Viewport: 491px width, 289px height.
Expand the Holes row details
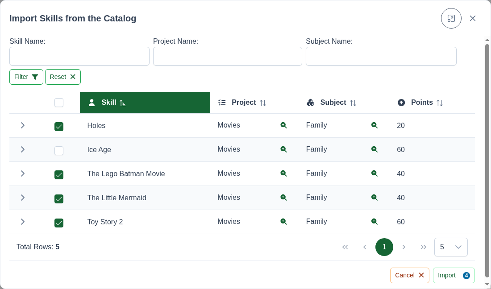(x=23, y=125)
